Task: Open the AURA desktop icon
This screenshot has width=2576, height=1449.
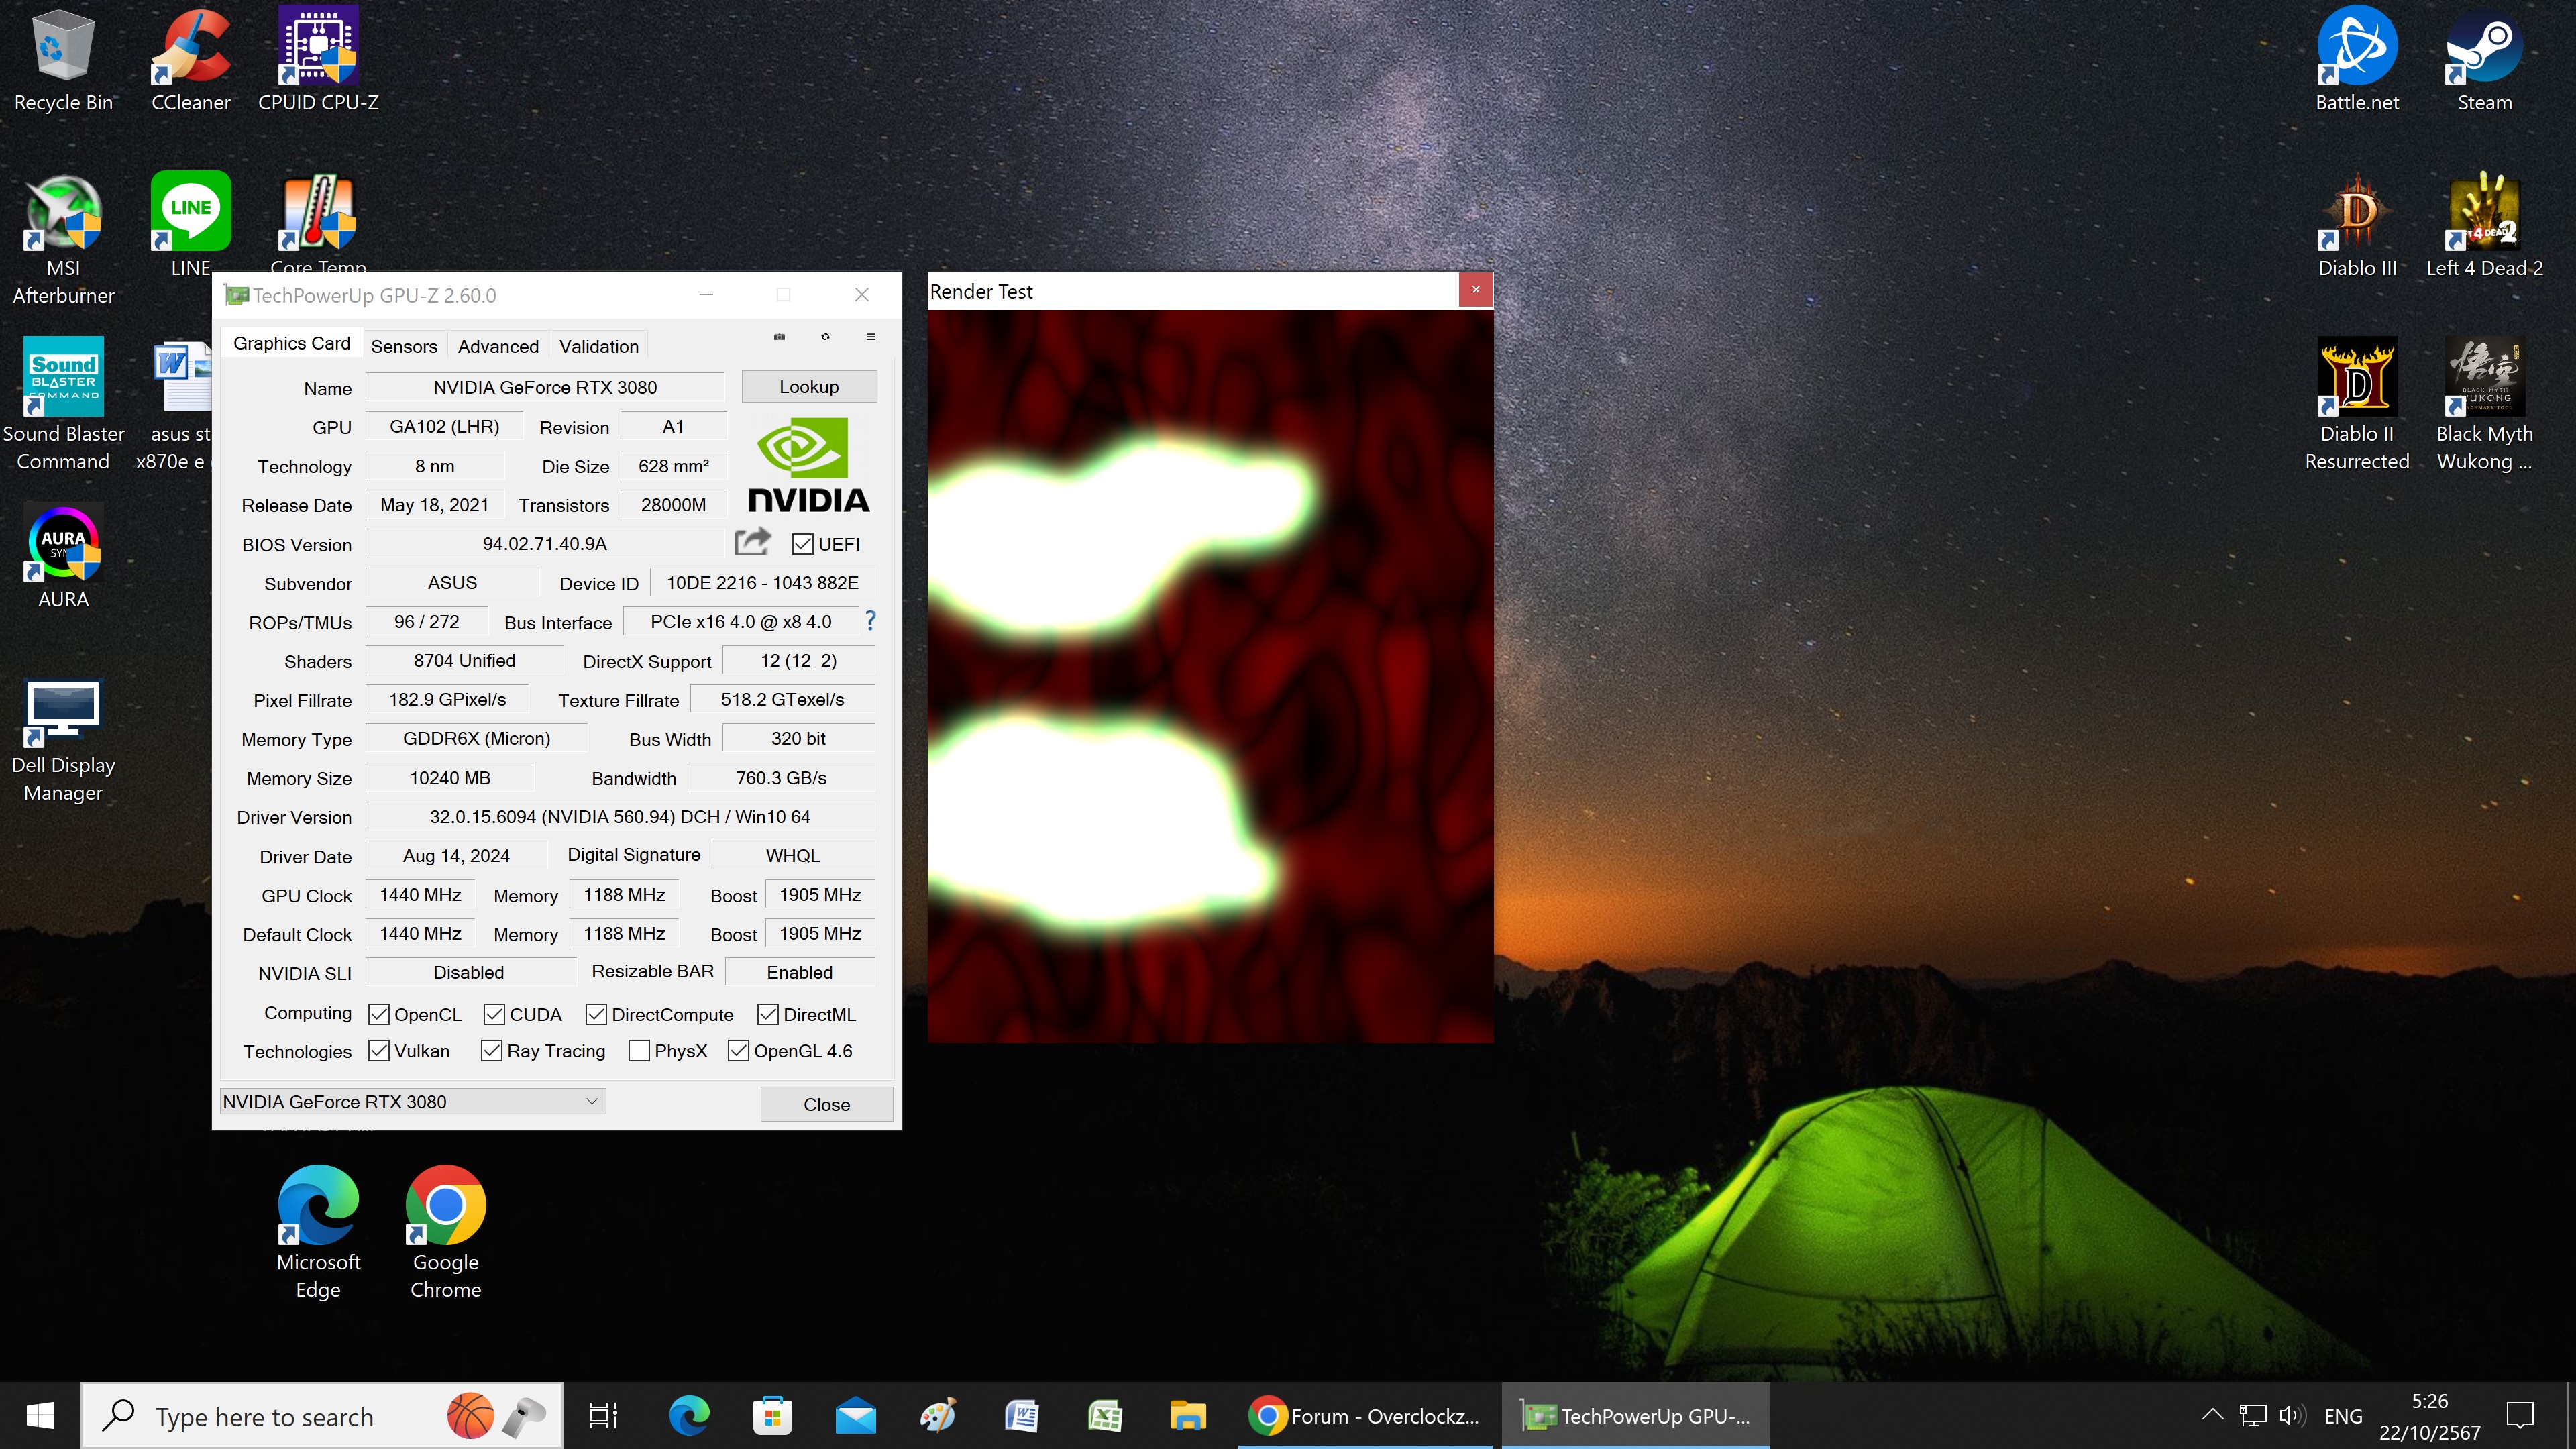Action: [x=63, y=557]
